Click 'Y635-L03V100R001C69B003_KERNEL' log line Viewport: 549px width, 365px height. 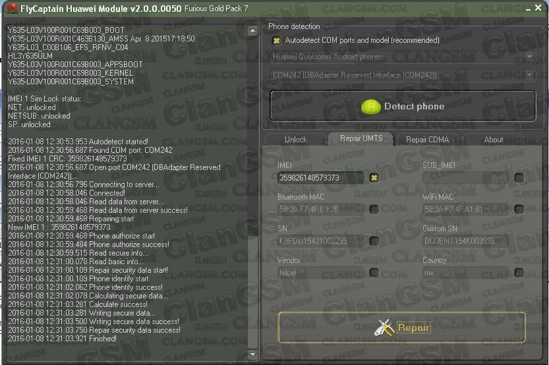click(x=71, y=72)
